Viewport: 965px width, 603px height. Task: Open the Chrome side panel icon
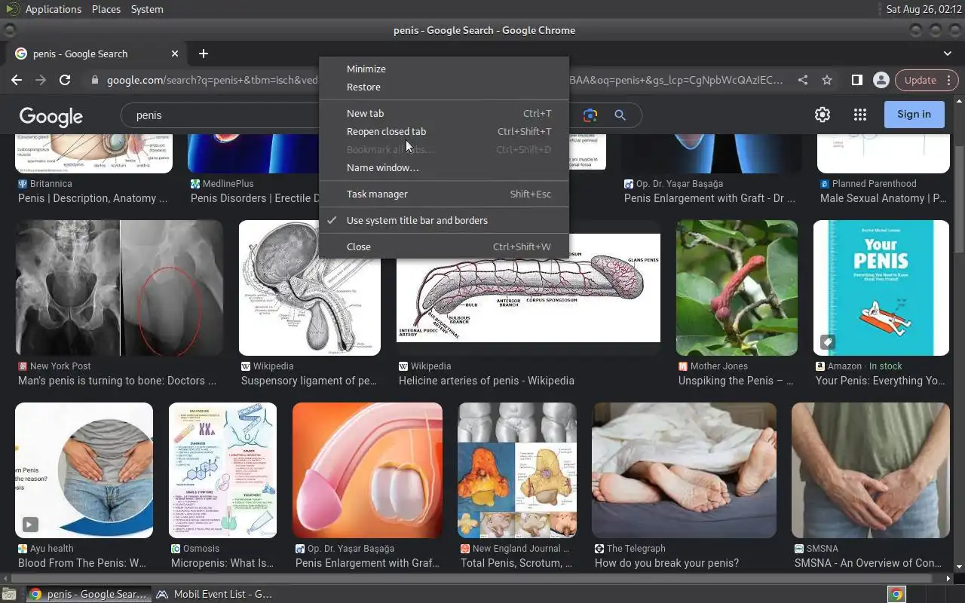point(857,80)
